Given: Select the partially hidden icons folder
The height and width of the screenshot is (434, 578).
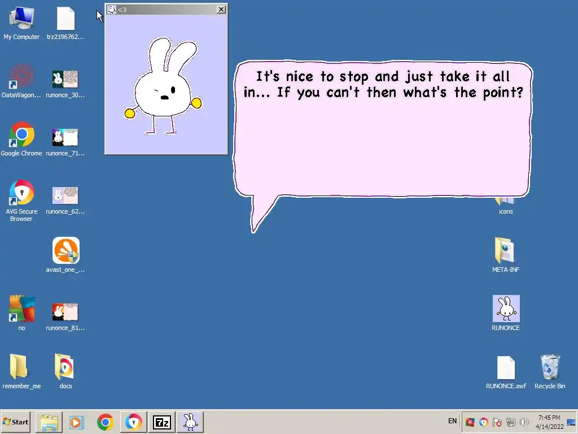Looking at the screenshot, I should [x=506, y=206].
